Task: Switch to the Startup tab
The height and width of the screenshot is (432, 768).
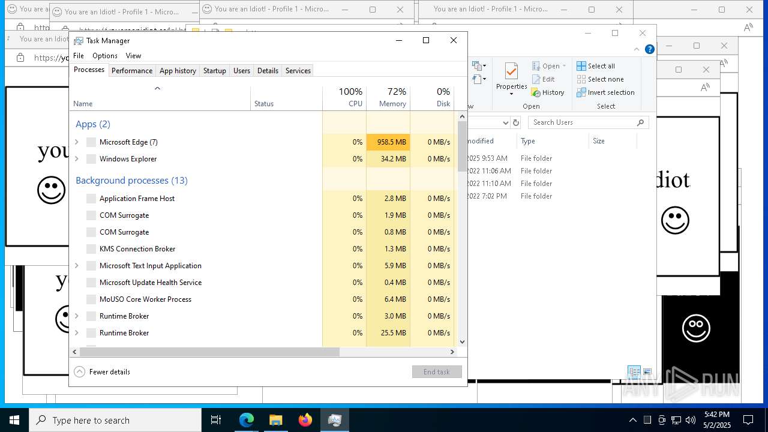Action: (x=214, y=71)
